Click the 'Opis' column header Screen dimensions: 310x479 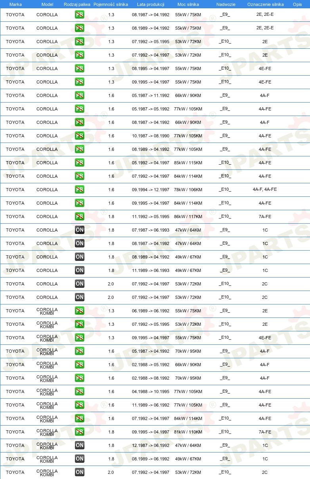(297, 4)
